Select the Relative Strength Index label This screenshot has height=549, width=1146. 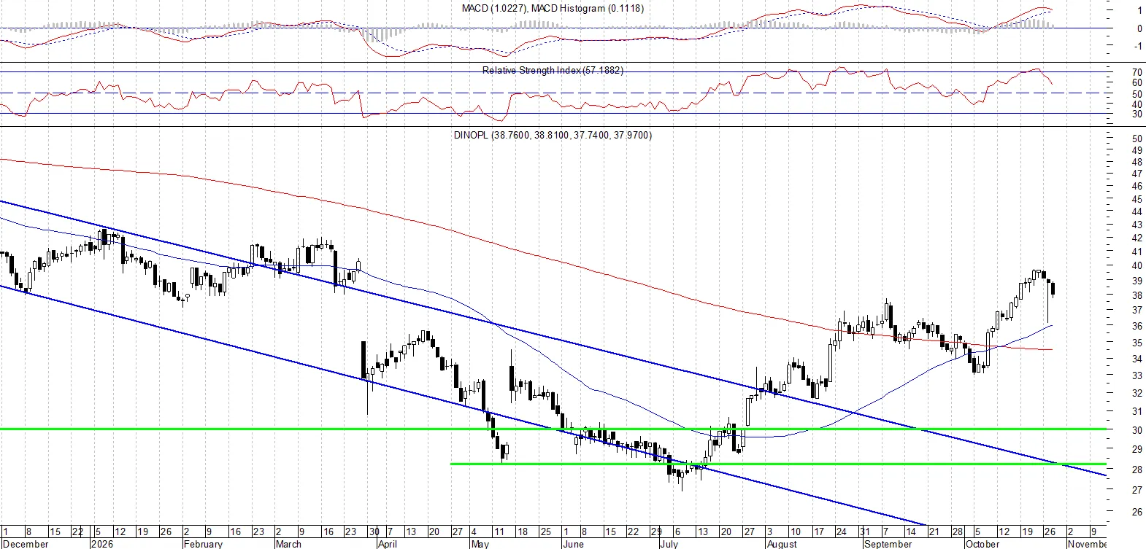pos(553,70)
